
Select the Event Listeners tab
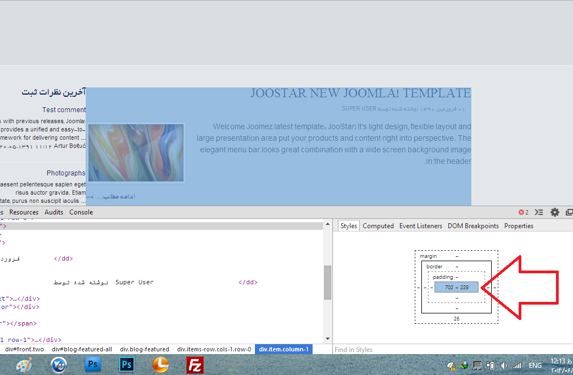click(x=421, y=226)
